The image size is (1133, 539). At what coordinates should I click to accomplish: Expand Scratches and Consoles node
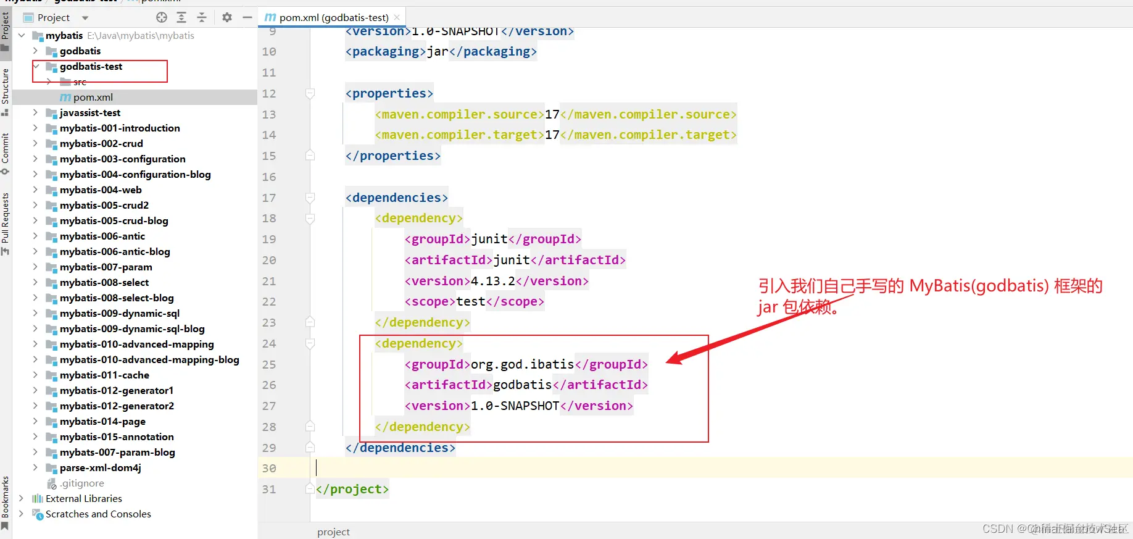tap(22, 514)
